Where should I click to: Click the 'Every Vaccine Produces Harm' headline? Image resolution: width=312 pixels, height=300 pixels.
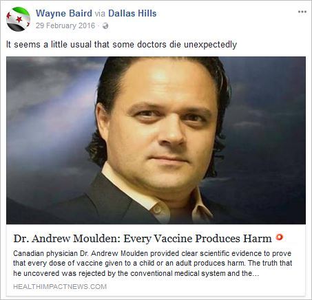[143, 239]
